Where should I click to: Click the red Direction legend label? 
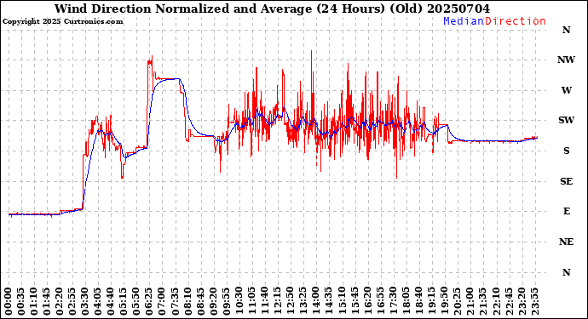[516, 21]
